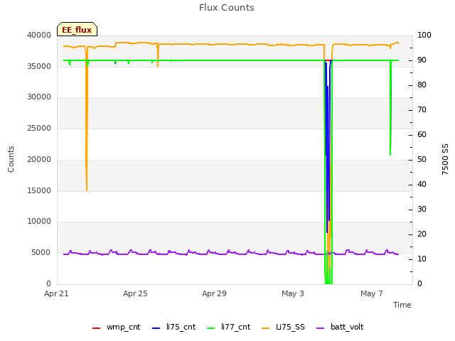Screen dimensions: 455x341
Task: Click the green li77_cnt legend swatch
Action: point(210,328)
